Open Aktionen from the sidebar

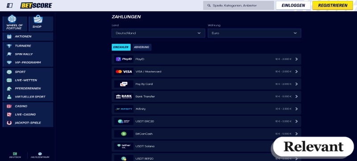click(28, 37)
